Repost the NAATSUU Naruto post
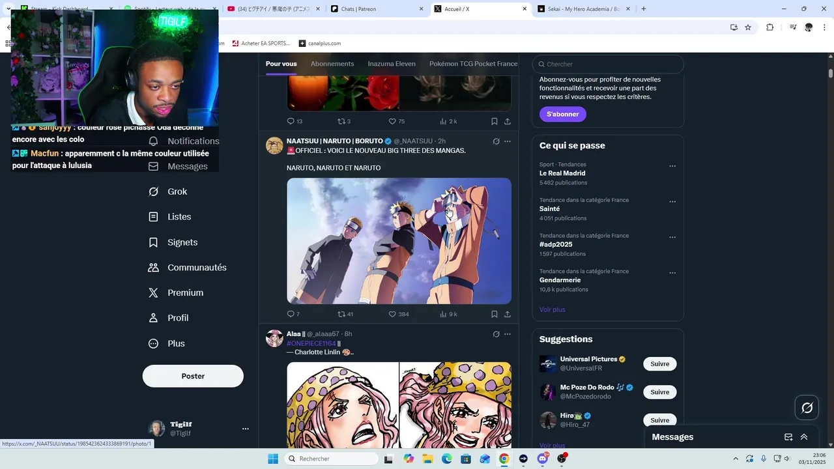Image resolution: width=834 pixels, height=469 pixels. pos(341,314)
